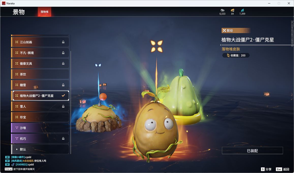This screenshot has width=294, height=173.
Task: Click lock icon on 糖雪 row
Action: point(63,85)
